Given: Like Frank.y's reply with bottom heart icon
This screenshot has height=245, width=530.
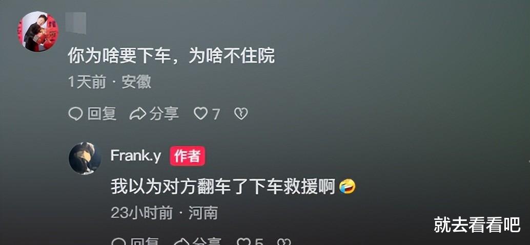Looking at the screenshot, I should coord(243,241).
